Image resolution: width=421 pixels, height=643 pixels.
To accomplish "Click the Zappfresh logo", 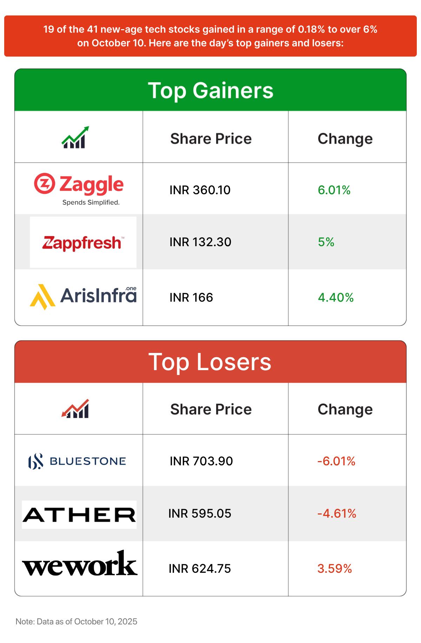I will [x=83, y=242].
